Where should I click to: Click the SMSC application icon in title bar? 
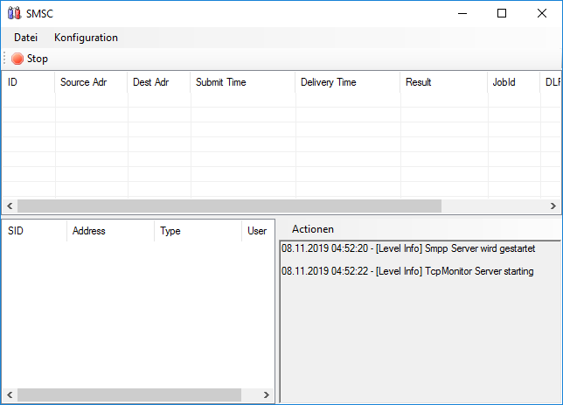[13, 13]
